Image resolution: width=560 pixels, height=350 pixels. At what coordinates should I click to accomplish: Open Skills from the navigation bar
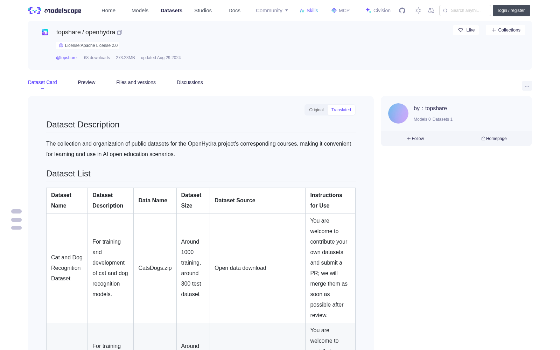pyautogui.click(x=309, y=10)
